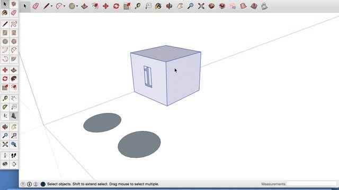Screen dimensions: 339x190
Task: Click the Measurements input box
Action: point(311,184)
